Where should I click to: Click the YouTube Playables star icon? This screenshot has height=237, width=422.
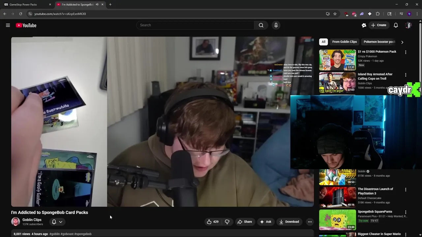364,25
